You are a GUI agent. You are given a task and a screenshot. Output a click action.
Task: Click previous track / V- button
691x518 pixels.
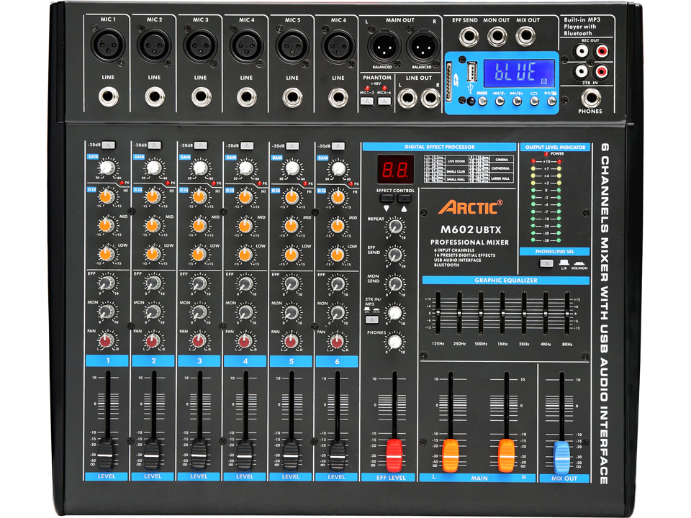point(500,101)
